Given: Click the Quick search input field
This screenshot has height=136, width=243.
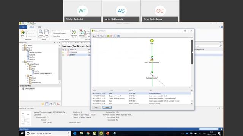Looking at the screenshot, I should [x=60, y=31].
